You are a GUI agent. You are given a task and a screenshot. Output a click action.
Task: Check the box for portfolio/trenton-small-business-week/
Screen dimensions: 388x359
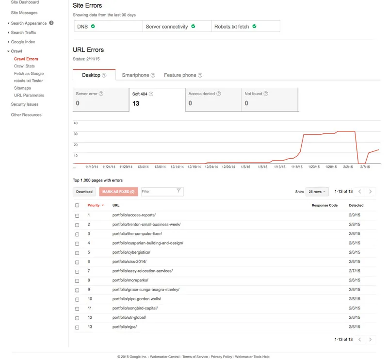click(77, 225)
